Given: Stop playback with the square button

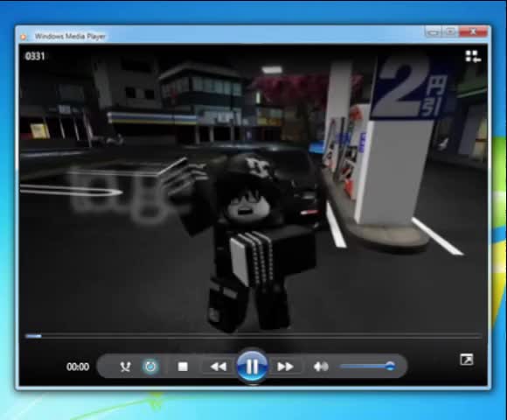Looking at the screenshot, I should (183, 367).
